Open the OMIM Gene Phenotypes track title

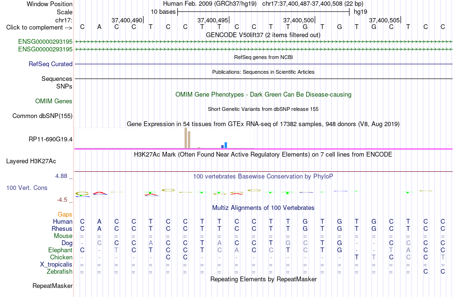coord(263,95)
